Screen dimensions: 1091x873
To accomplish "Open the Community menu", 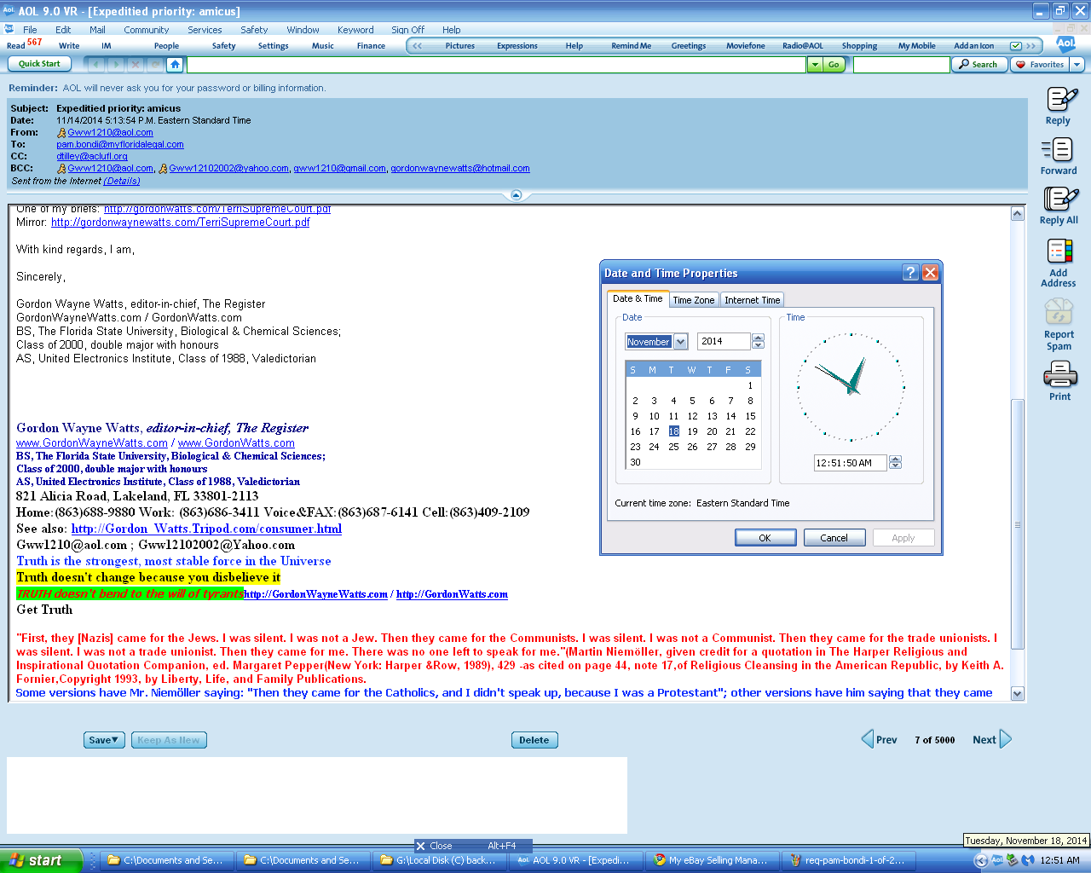I will pyautogui.click(x=147, y=30).
